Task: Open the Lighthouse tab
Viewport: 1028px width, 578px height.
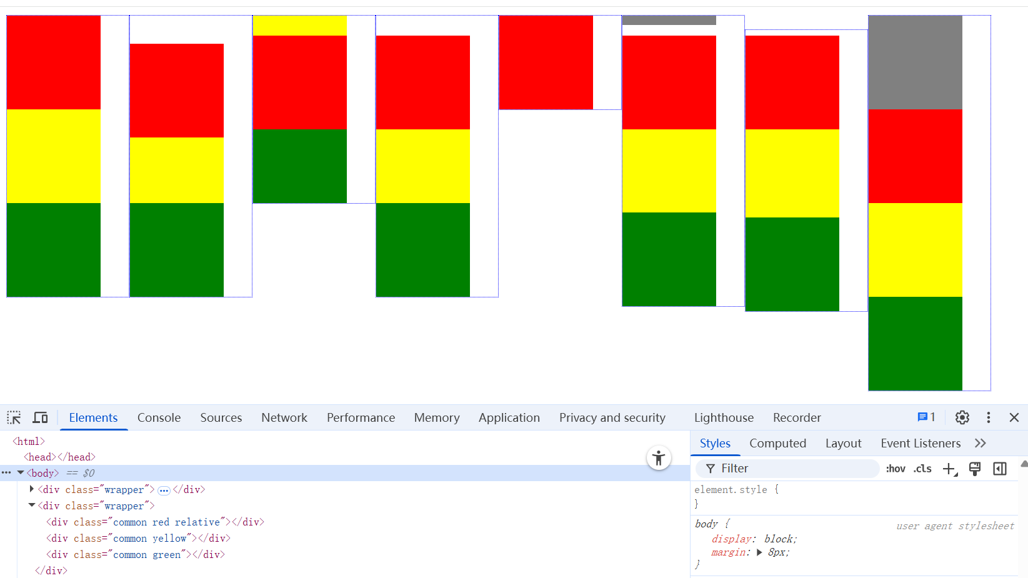Action: (724, 417)
